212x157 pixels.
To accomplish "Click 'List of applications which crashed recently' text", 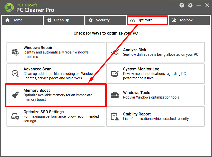I will coord(156,119).
